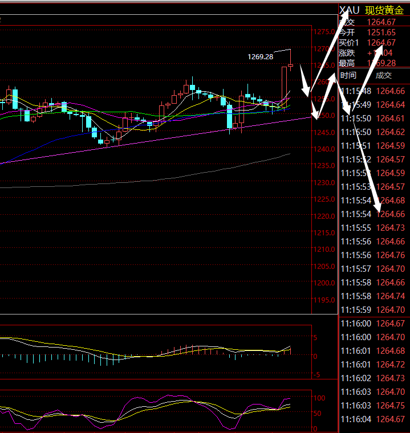This screenshot has width=410, height=433.
Task: Click the 时间 column header
Action: (348, 75)
